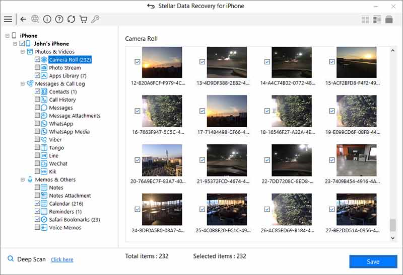
Task: Open the globe language icon
Action: (35, 19)
